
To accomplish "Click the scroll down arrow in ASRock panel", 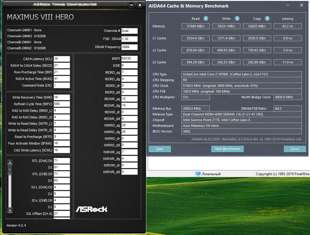I will tap(10, 210).
